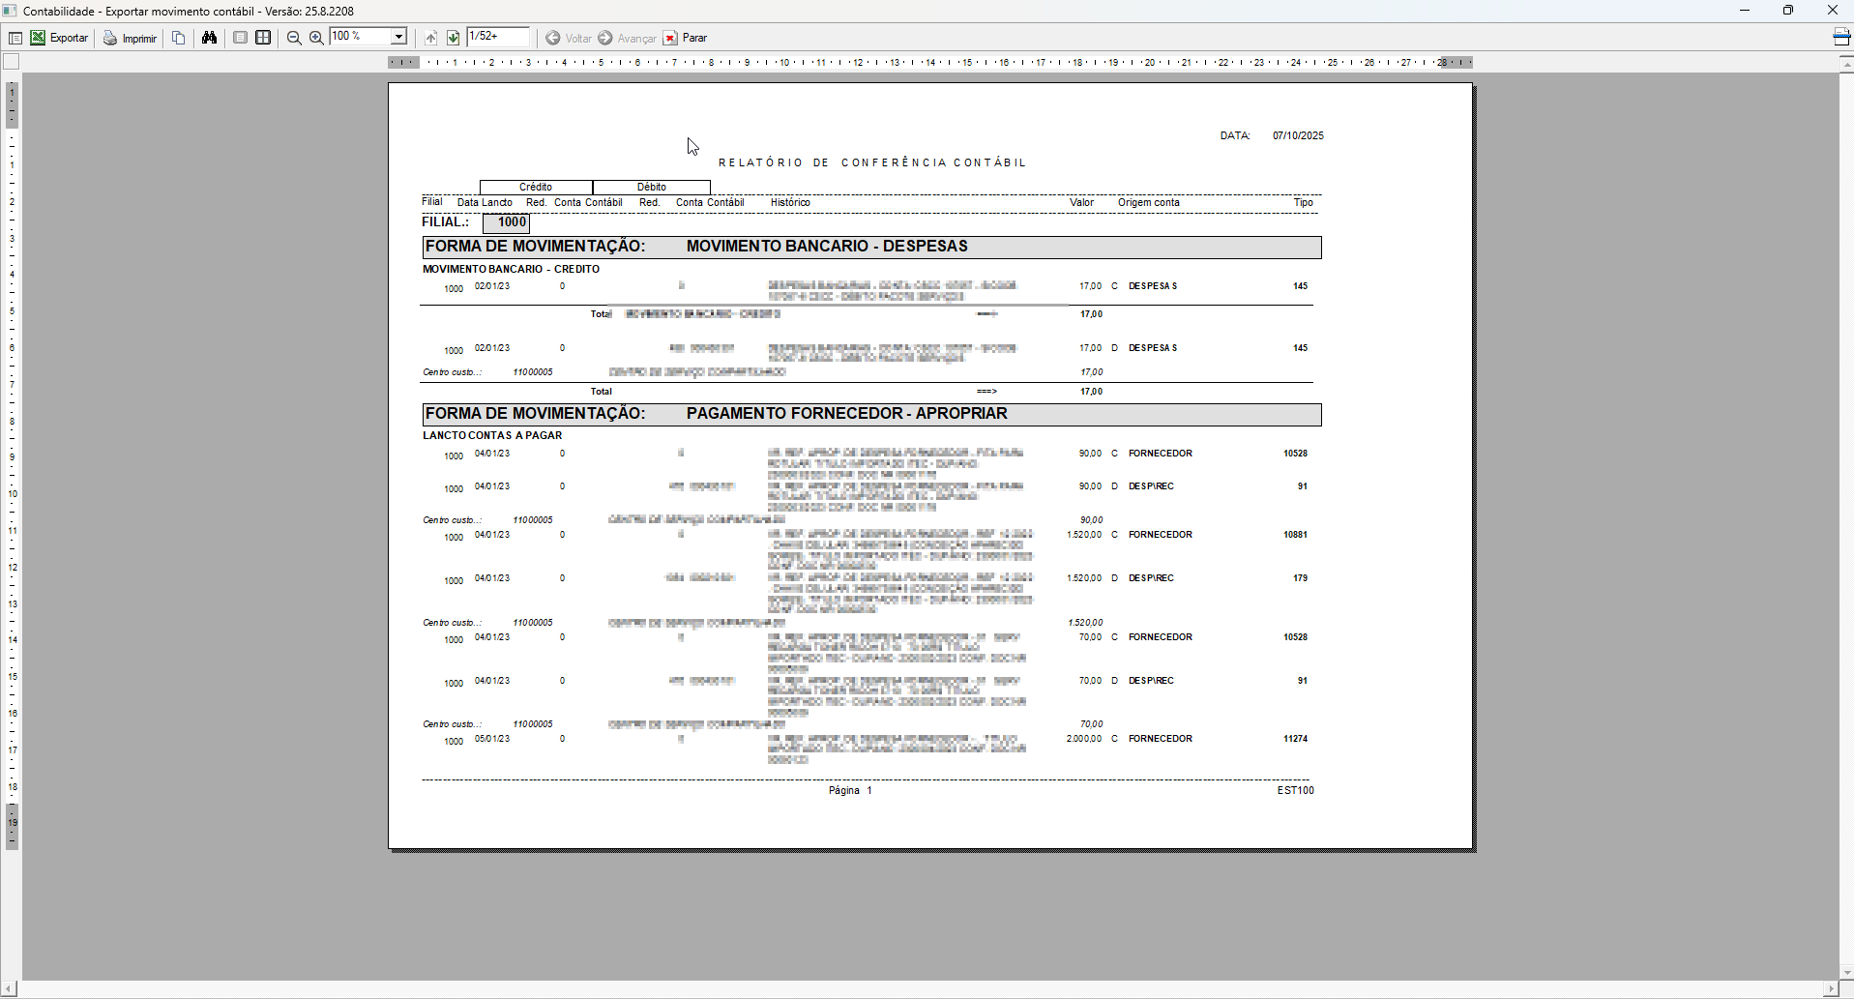Open the binoculars search tool

209,38
